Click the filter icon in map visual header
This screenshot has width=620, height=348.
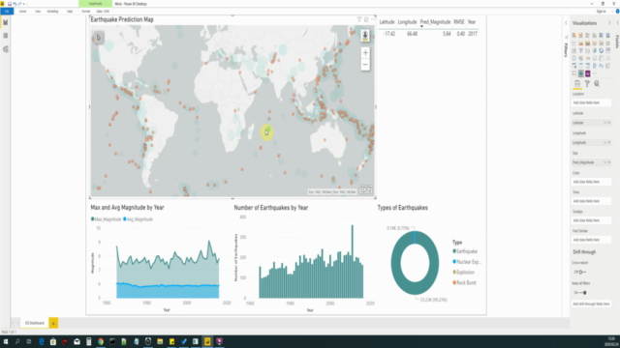click(x=359, y=19)
